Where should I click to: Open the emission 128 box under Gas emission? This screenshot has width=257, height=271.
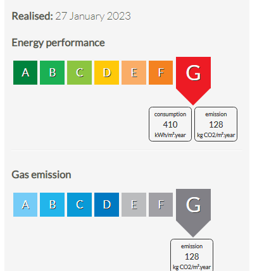[192, 255]
